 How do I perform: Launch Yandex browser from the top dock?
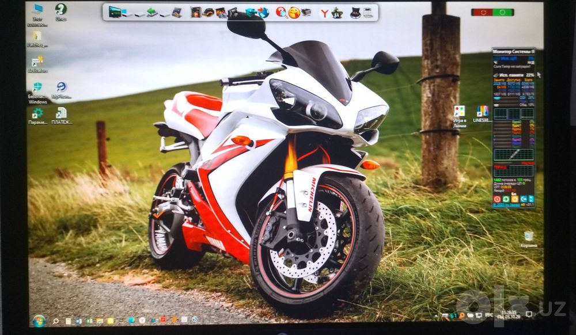(324, 13)
